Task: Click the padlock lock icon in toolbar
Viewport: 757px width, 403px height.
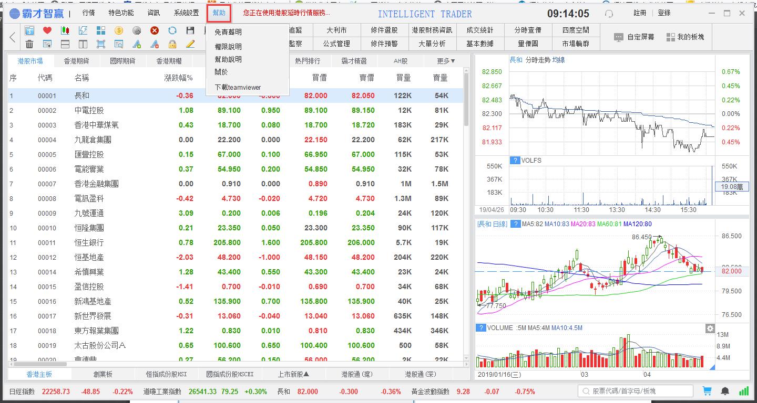Action: 172,44
